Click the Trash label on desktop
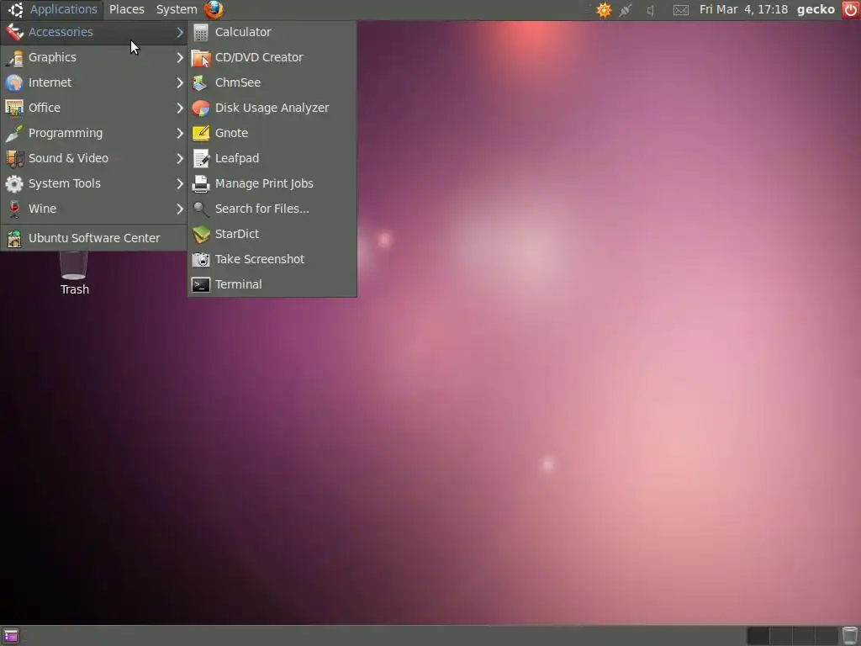861x646 pixels. [75, 289]
